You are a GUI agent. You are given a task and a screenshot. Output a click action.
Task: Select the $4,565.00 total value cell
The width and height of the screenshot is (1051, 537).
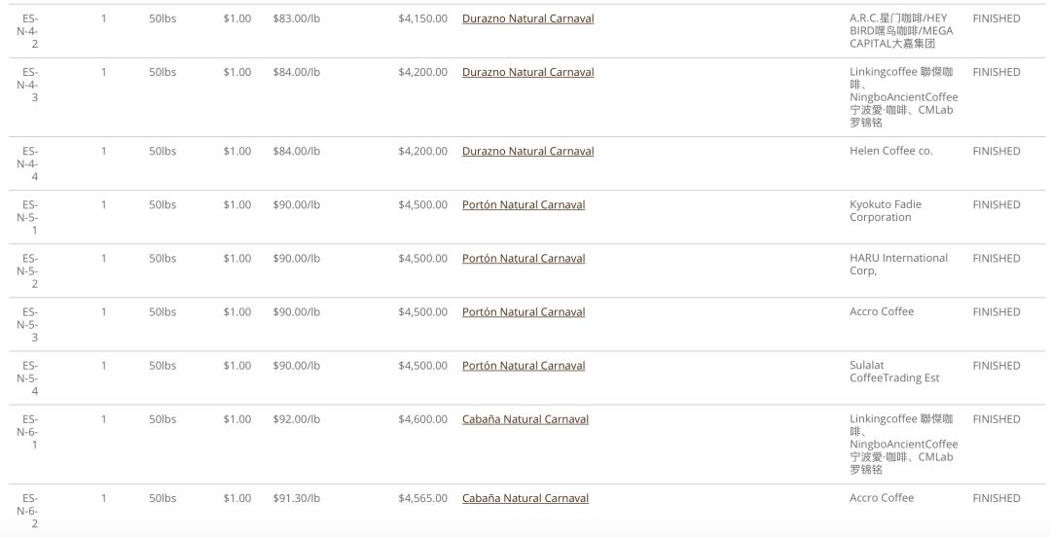(x=422, y=499)
